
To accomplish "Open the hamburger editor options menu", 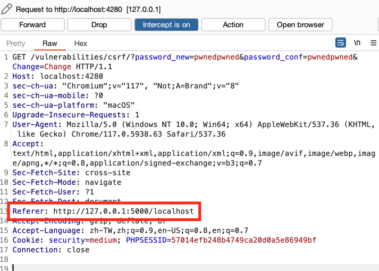I will click(373, 43).
